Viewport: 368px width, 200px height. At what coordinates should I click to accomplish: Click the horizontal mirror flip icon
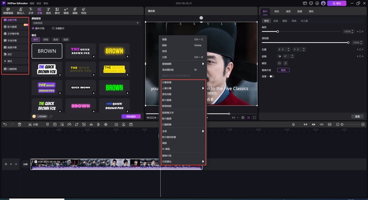coord(279,63)
